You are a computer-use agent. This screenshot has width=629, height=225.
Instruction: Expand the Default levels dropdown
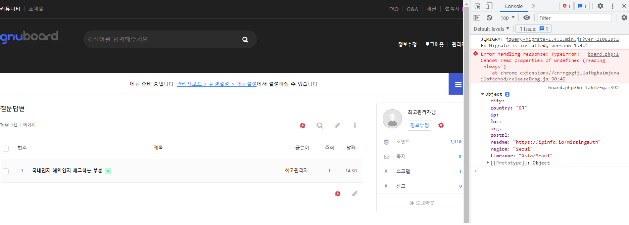pyautogui.click(x=491, y=29)
